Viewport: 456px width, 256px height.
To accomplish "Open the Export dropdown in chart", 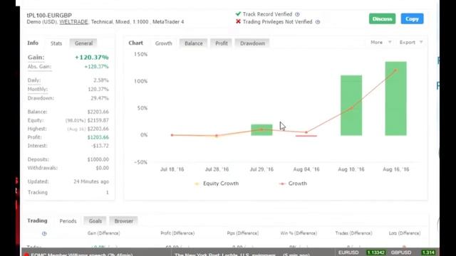I will click(411, 43).
